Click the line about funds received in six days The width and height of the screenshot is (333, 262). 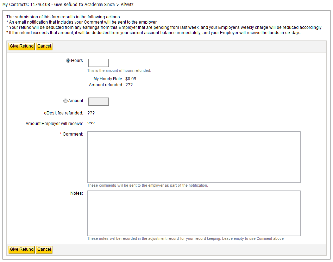(153, 33)
